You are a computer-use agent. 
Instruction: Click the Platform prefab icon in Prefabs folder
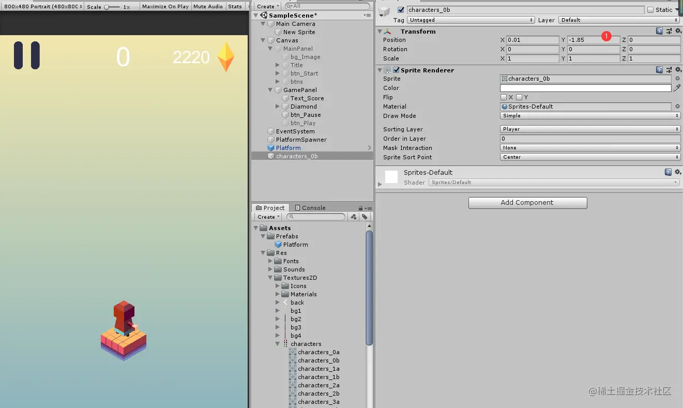(x=278, y=245)
